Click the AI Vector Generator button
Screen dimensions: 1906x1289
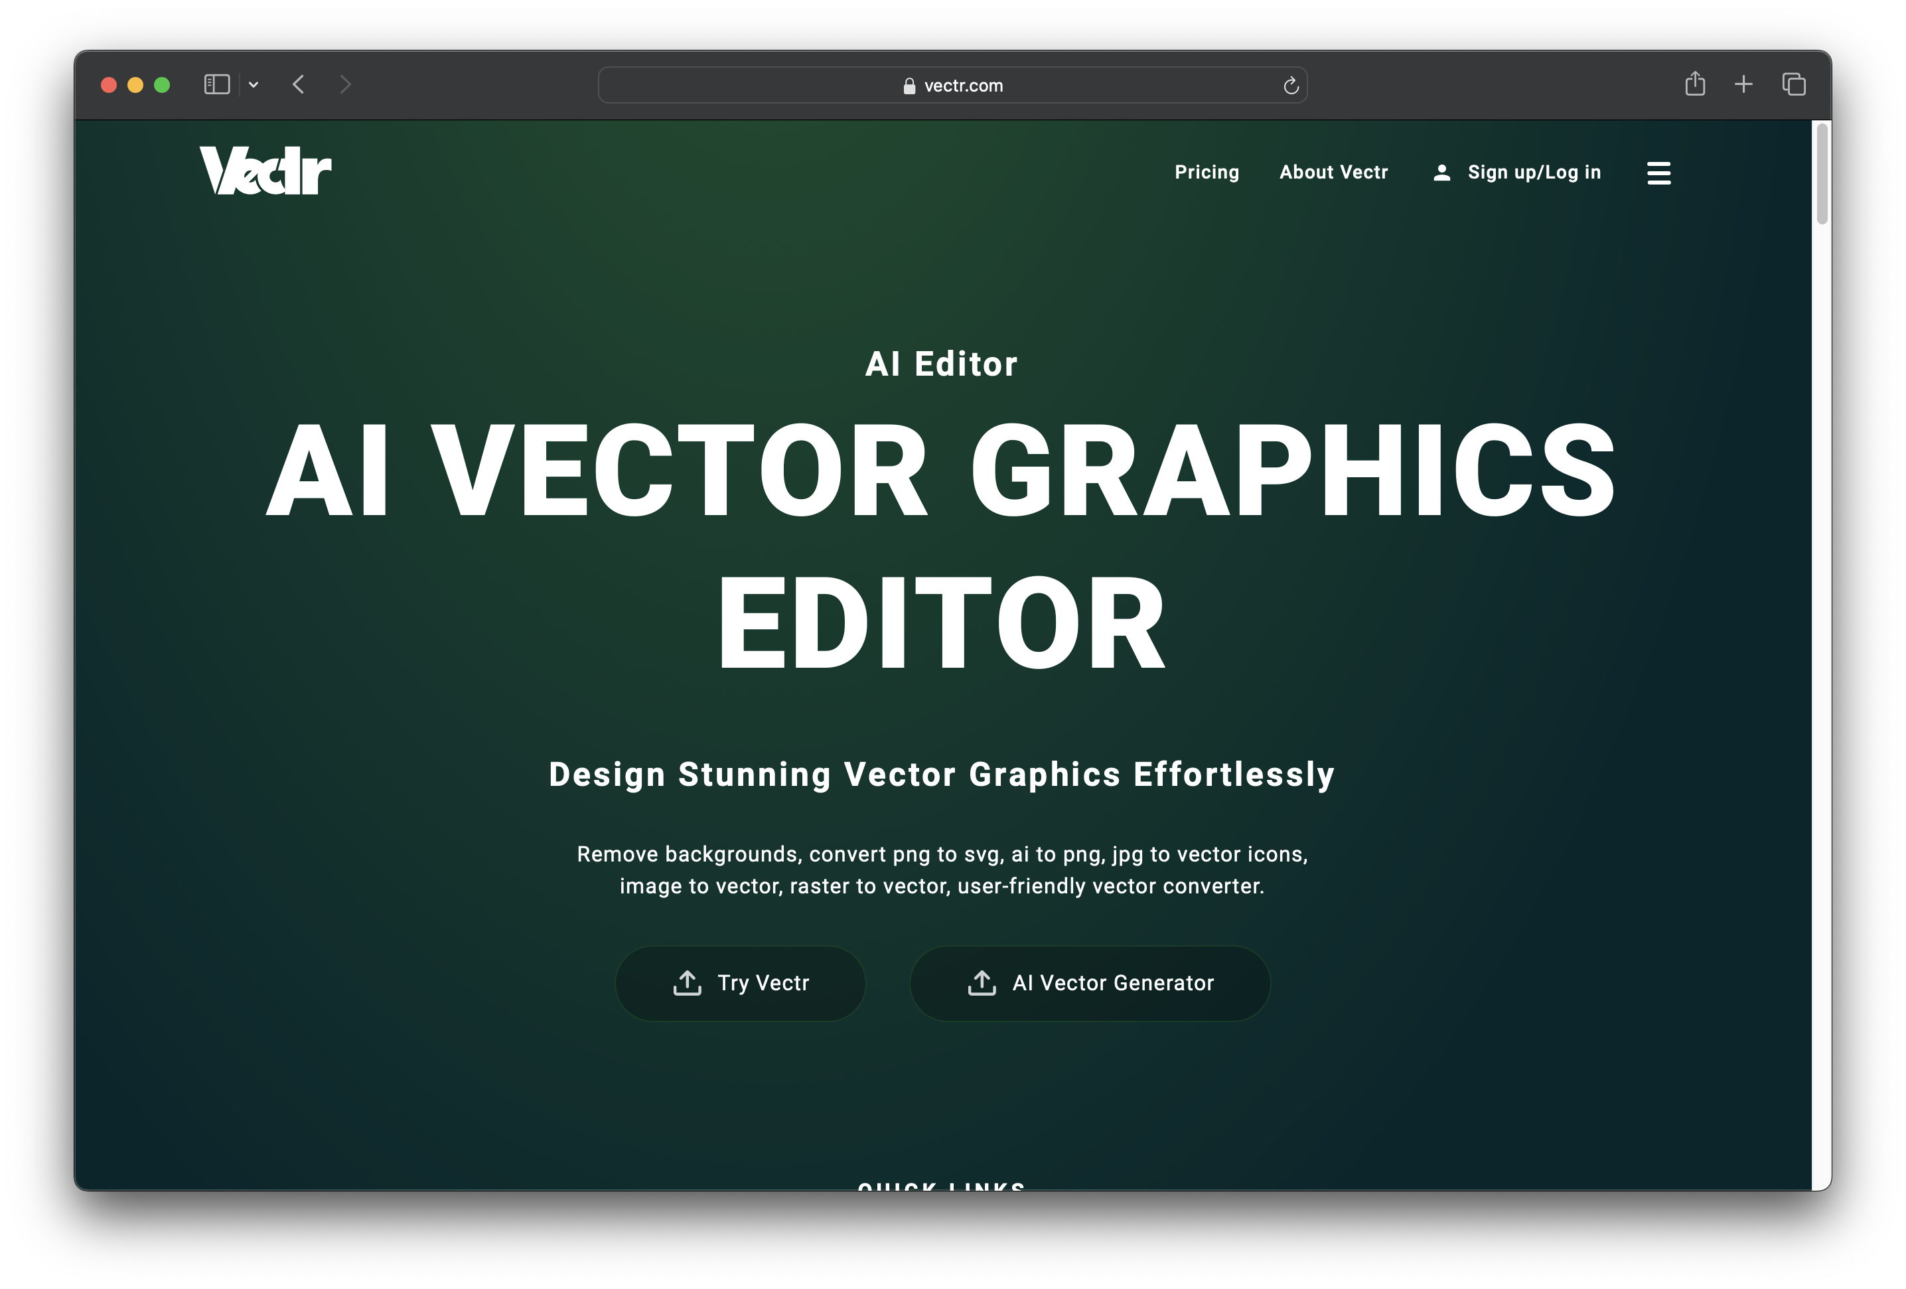click(x=1089, y=982)
